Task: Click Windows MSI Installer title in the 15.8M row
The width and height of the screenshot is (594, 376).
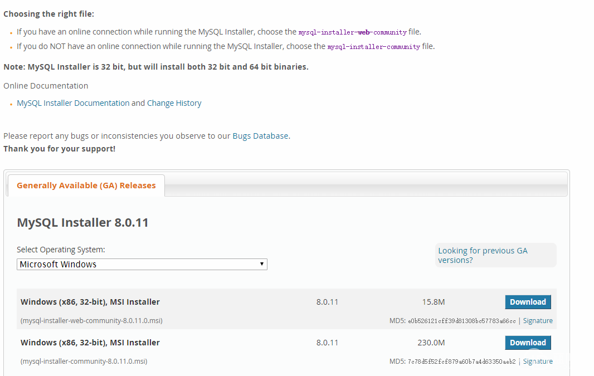Action: click(x=90, y=302)
